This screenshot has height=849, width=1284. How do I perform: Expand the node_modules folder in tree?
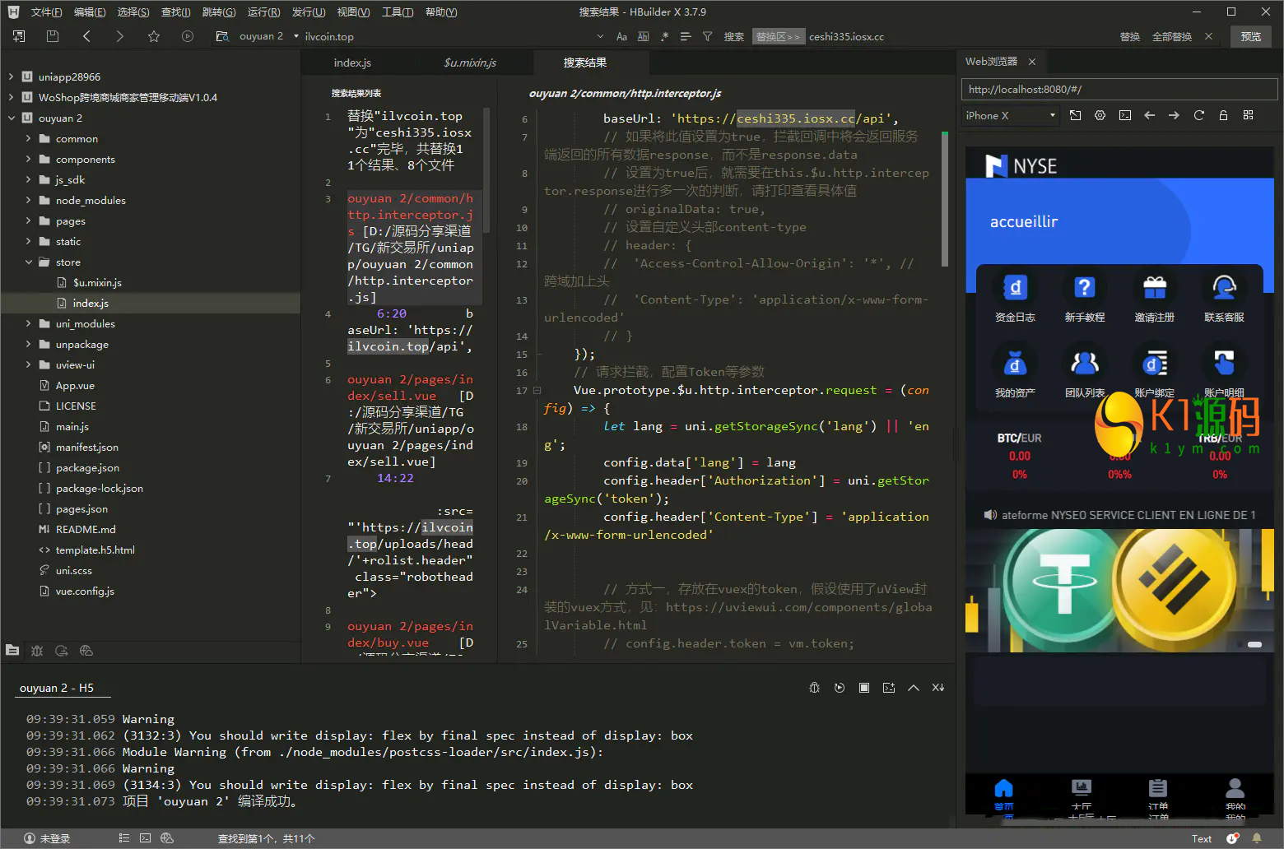click(x=29, y=200)
